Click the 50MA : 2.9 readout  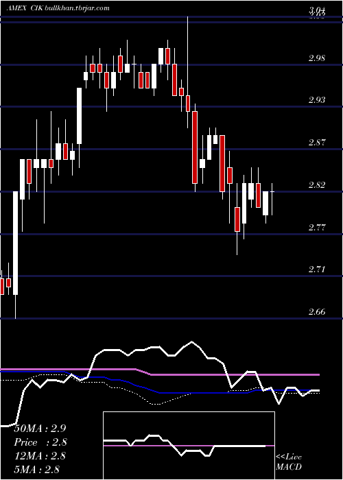[40, 429]
